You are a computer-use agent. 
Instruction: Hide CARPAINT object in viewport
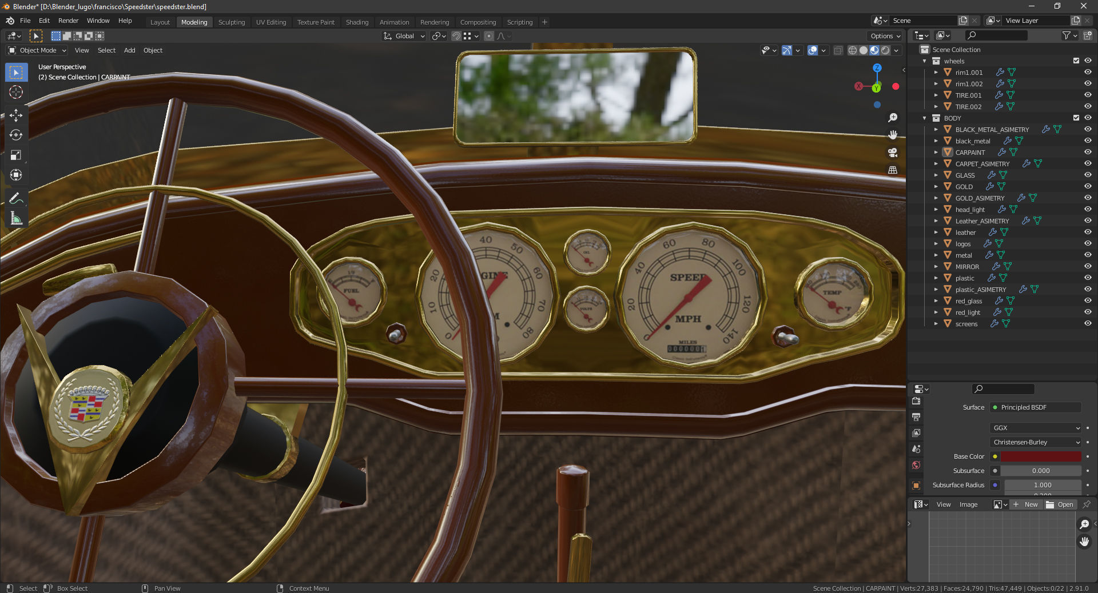click(1088, 152)
